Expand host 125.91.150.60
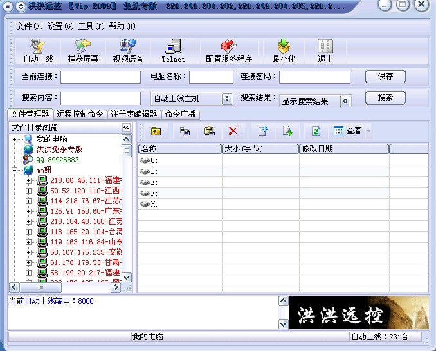The image size is (436, 351). point(28,211)
